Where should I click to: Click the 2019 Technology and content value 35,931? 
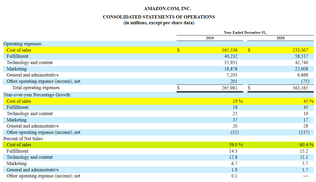tap(230, 63)
